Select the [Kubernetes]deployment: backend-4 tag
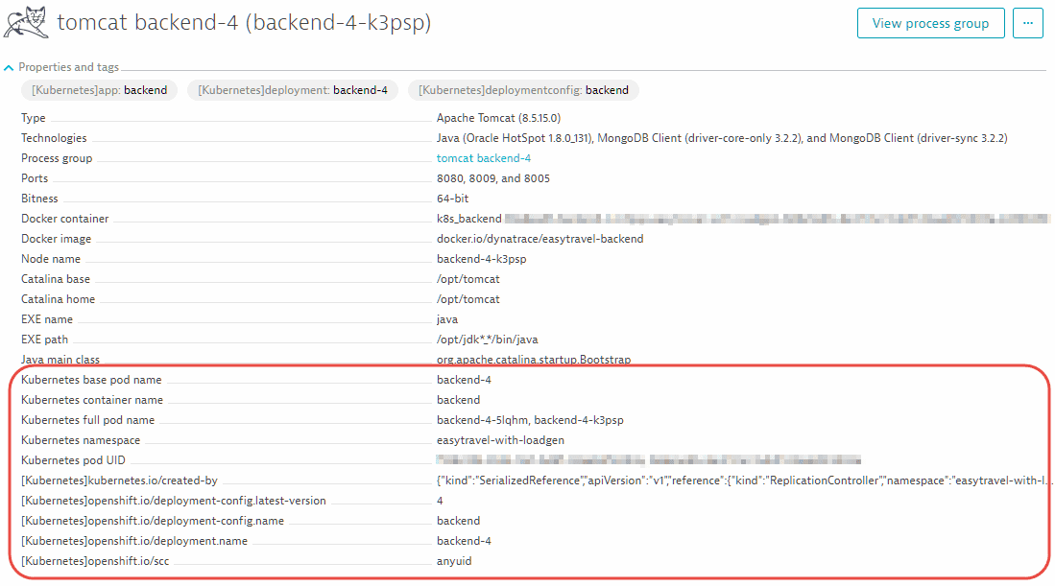This screenshot has width=1055, height=586. [293, 90]
